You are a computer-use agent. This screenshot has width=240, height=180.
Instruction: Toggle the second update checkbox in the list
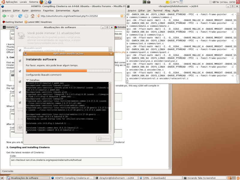point(20,61)
